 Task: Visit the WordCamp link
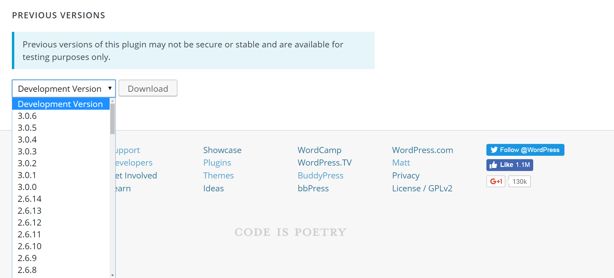319,150
